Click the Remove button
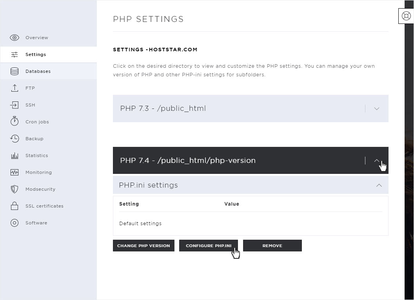The image size is (414, 300). (x=272, y=246)
